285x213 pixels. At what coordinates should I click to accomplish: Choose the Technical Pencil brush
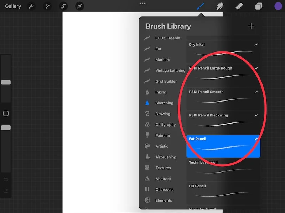pyautogui.click(x=223, y=170)
